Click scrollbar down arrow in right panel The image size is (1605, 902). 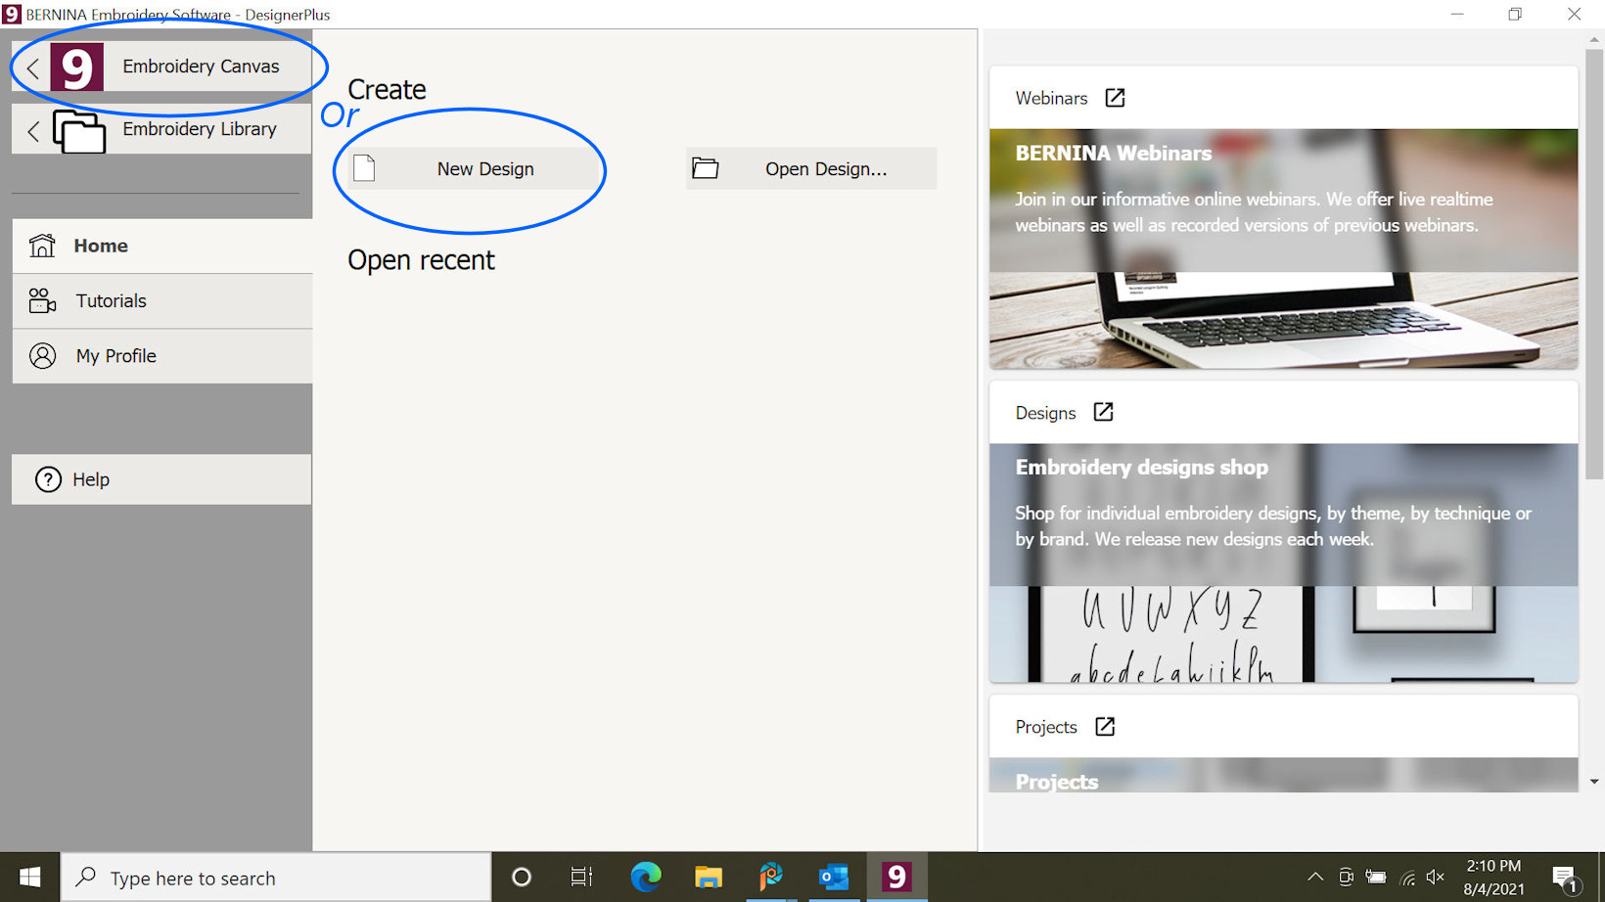coord(1594,782)
